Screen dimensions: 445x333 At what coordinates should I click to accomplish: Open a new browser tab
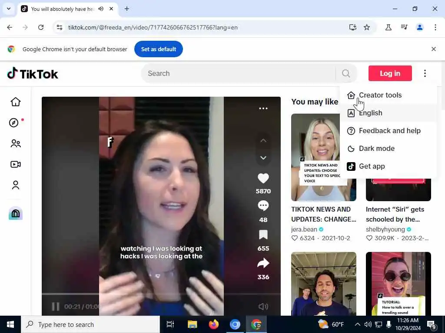[x=126, y=9]
